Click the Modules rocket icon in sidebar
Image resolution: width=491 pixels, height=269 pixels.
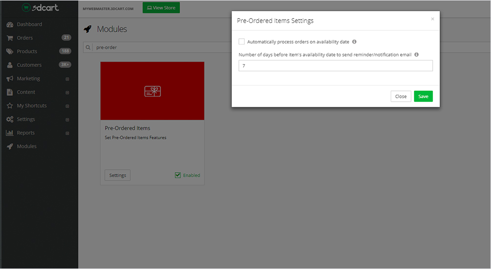click(10, 146)
